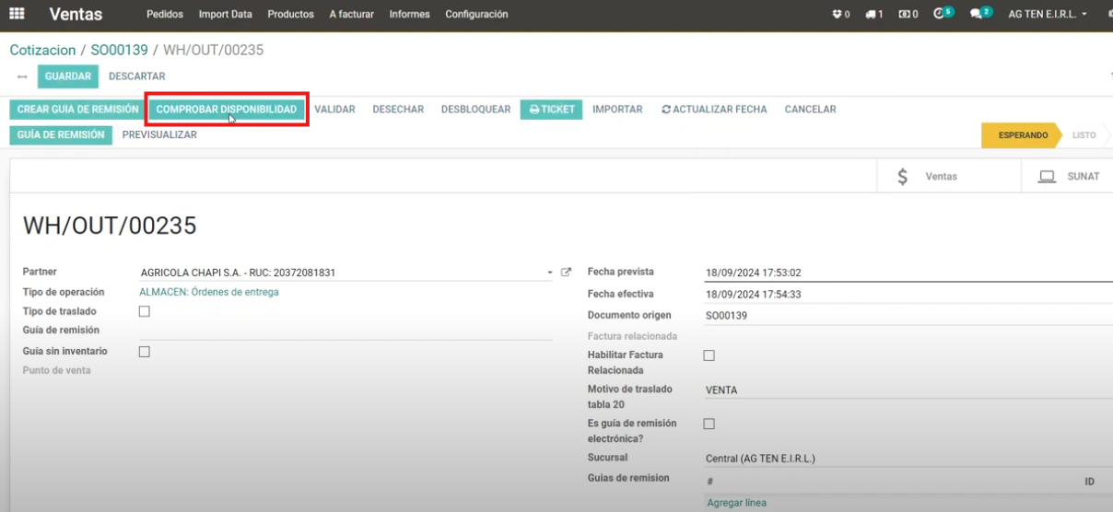Toggle Es guía de remisión electrónica checkbox
The image size is (1113, 512).
point(709,425)
